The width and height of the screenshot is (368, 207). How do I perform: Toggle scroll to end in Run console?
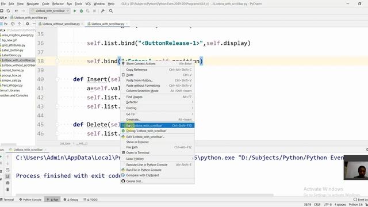[x=7, y=176]
